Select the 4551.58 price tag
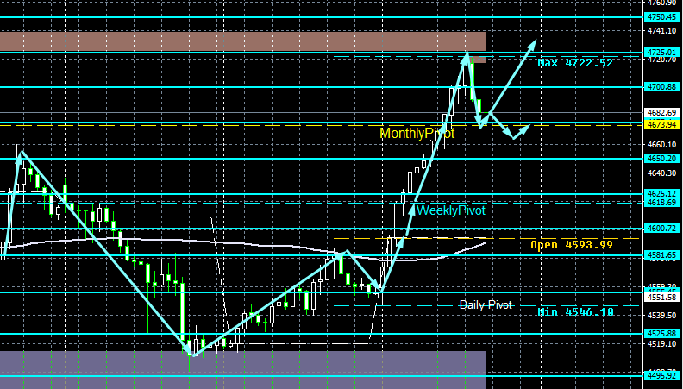This screenshot has width=683, height=389. tap(661, 298)
